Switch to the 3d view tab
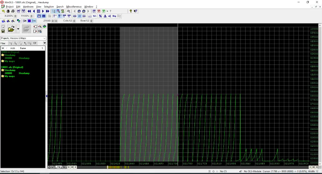This screenshot has width=322, height=174. pos(64,167)
